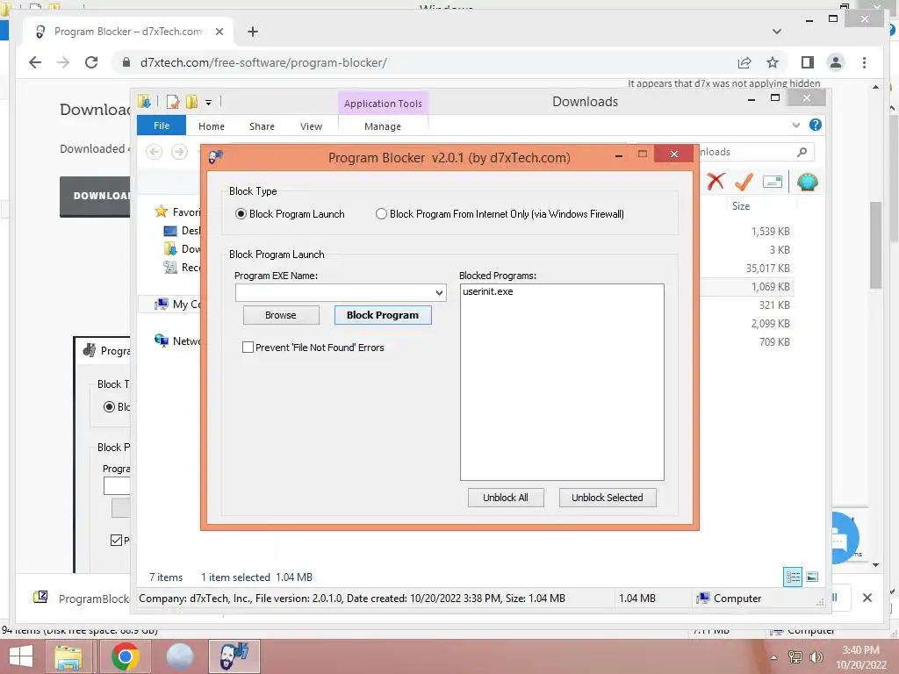
Task: Click the DOWNLOAD button on webpage
Action: click(x=95, y=196)
